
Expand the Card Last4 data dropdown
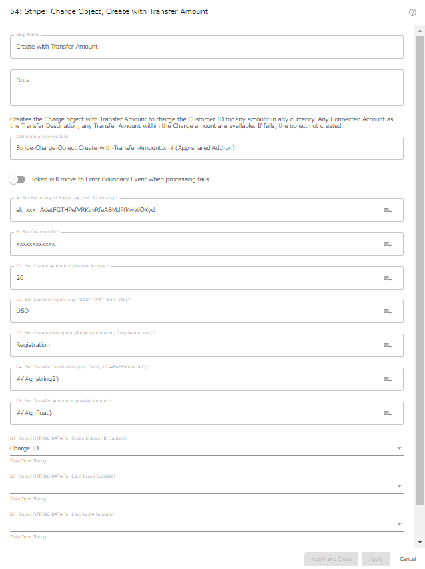tap(207, 524)
